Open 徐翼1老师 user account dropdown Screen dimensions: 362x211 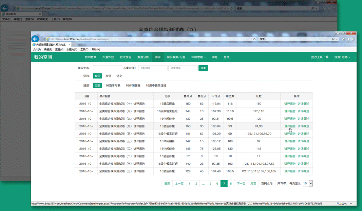point(342,57)
